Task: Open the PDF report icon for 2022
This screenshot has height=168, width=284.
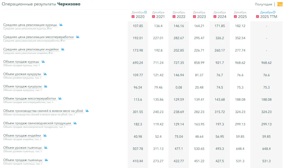Action: pyautogui.click(x=174, y=17)
